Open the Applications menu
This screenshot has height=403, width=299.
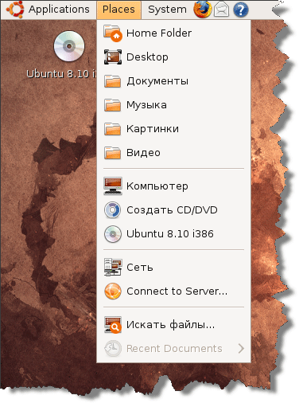coord(59,10)
